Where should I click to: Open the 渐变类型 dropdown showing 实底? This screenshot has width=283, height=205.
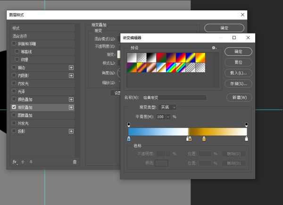coord(167,107)
